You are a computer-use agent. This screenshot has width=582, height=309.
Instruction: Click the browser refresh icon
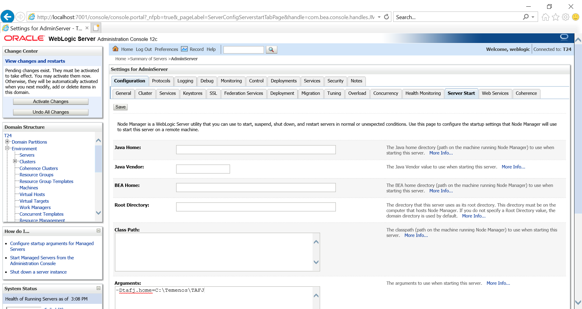386,17
